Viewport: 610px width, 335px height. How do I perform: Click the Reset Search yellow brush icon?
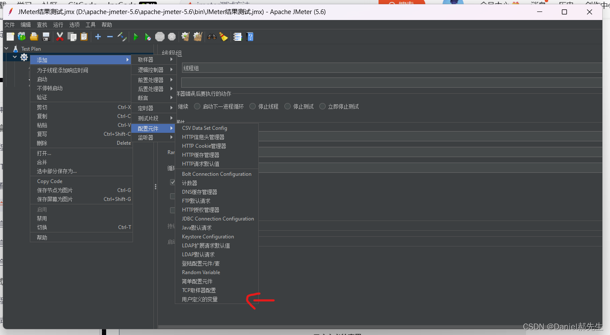(x=224, y=37)
